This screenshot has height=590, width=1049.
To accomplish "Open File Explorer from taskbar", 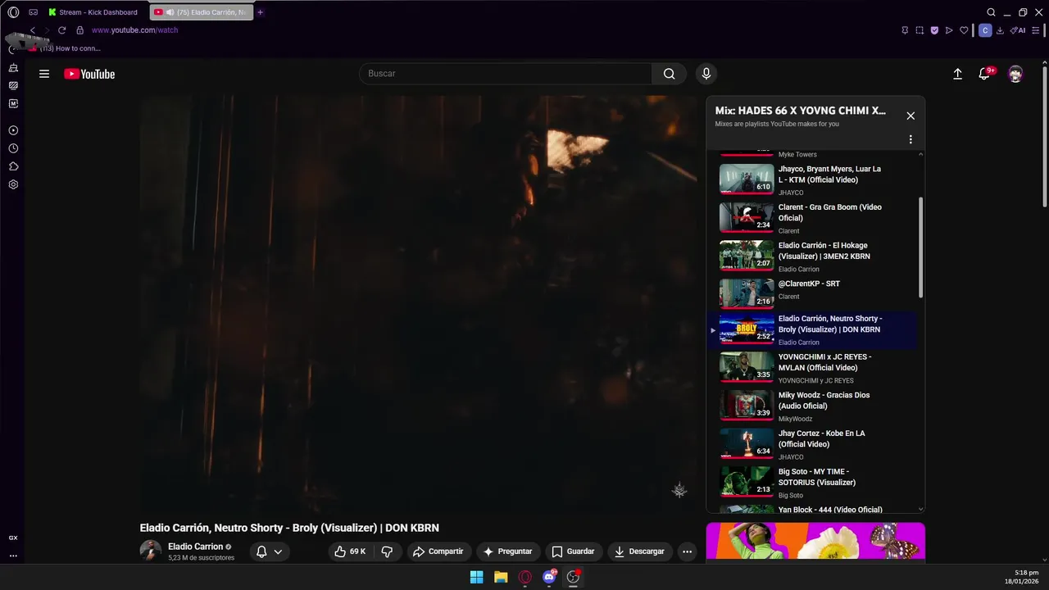I will tap(501, 577).
